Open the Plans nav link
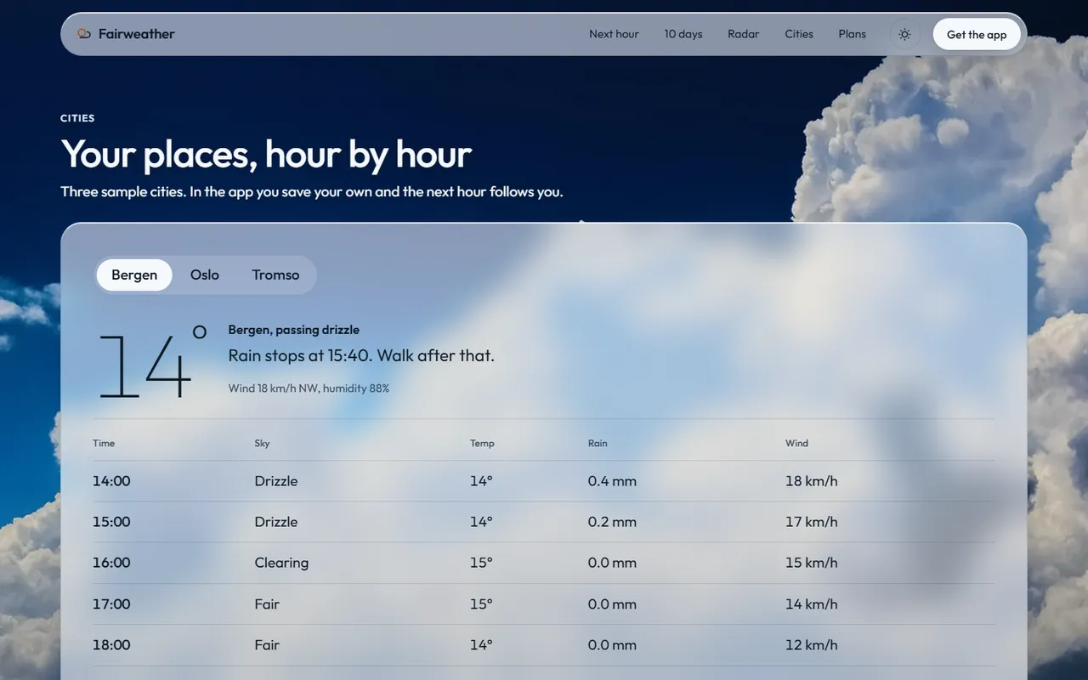Image resolution: width=1088 pixels, height=680 pixels. pyautogui.click(x=853, y=34)
